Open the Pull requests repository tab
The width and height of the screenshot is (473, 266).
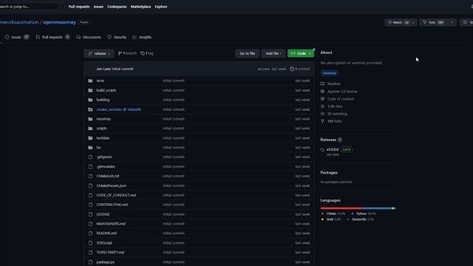[x=52, y=37]
